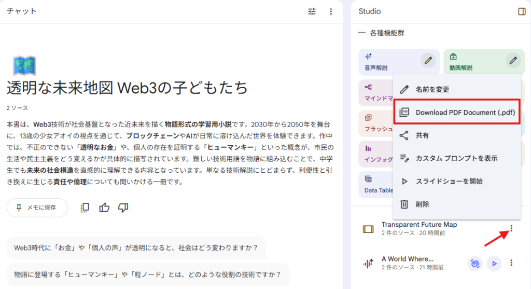The image size is (531, 289).
Task: Open chat settings sliders icon
Action: click(312, 11)
